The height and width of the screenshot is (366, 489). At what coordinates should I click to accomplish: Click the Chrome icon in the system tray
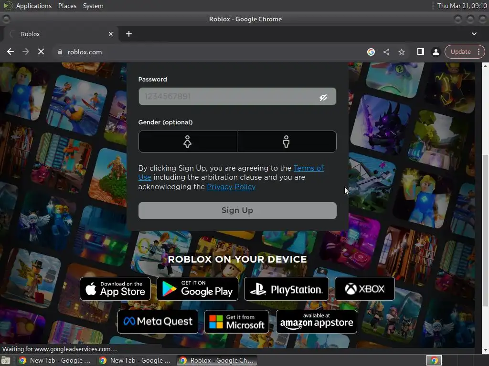434,360
